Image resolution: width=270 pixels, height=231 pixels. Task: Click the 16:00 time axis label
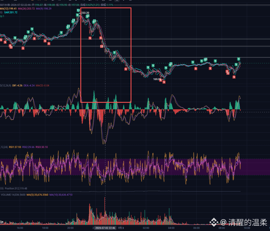tap(20, 228)
